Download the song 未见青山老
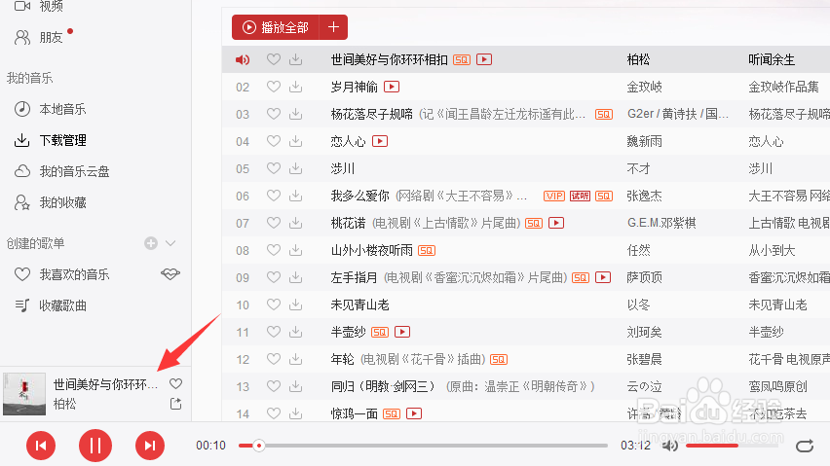830x466 pixels. 296,305
